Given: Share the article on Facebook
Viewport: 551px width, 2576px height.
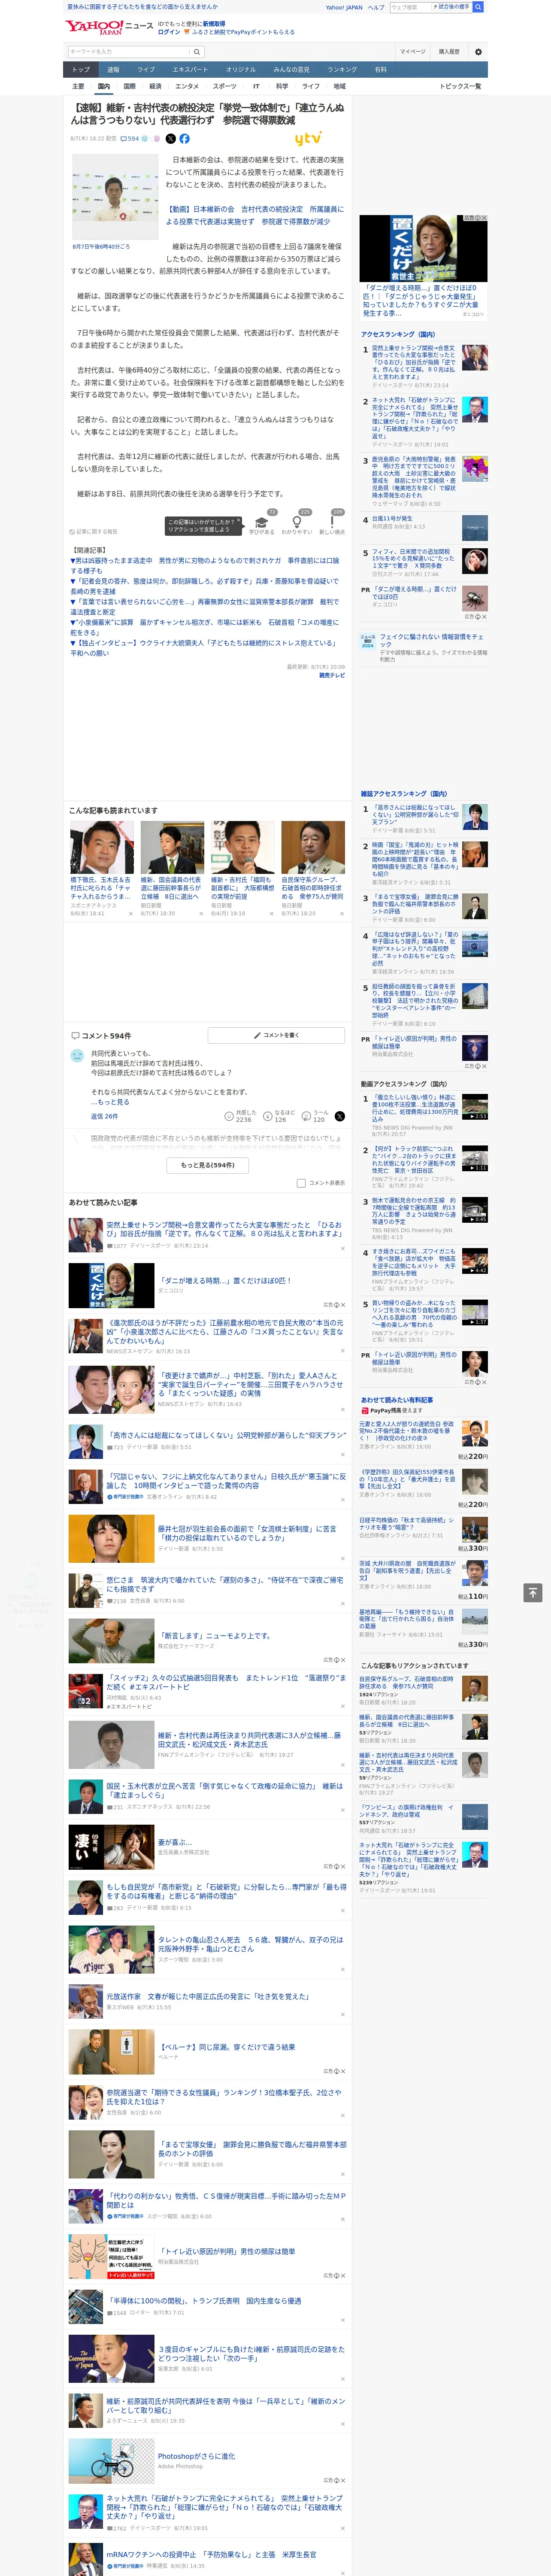Looking at the screenshot, I should click(x=184, y=139).
